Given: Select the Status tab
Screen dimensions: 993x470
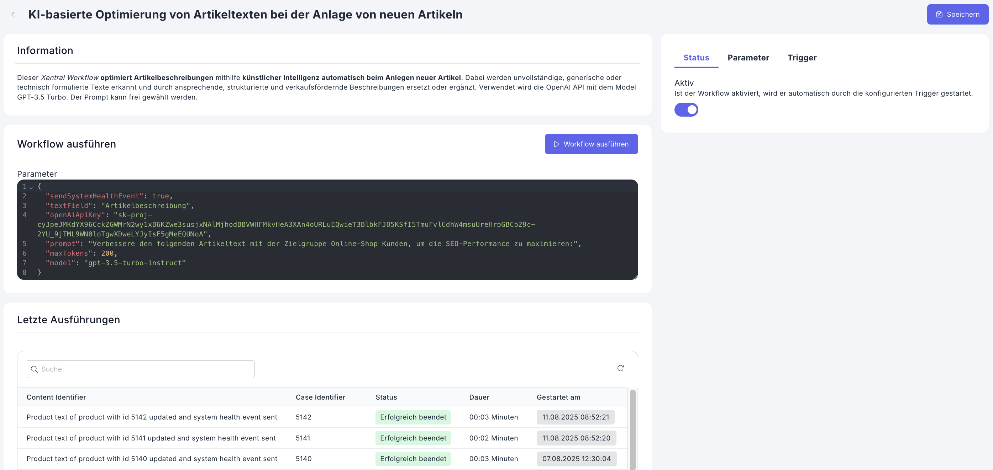Looking at the screenshot, I should pyautogui.click(x=696, y=58).
